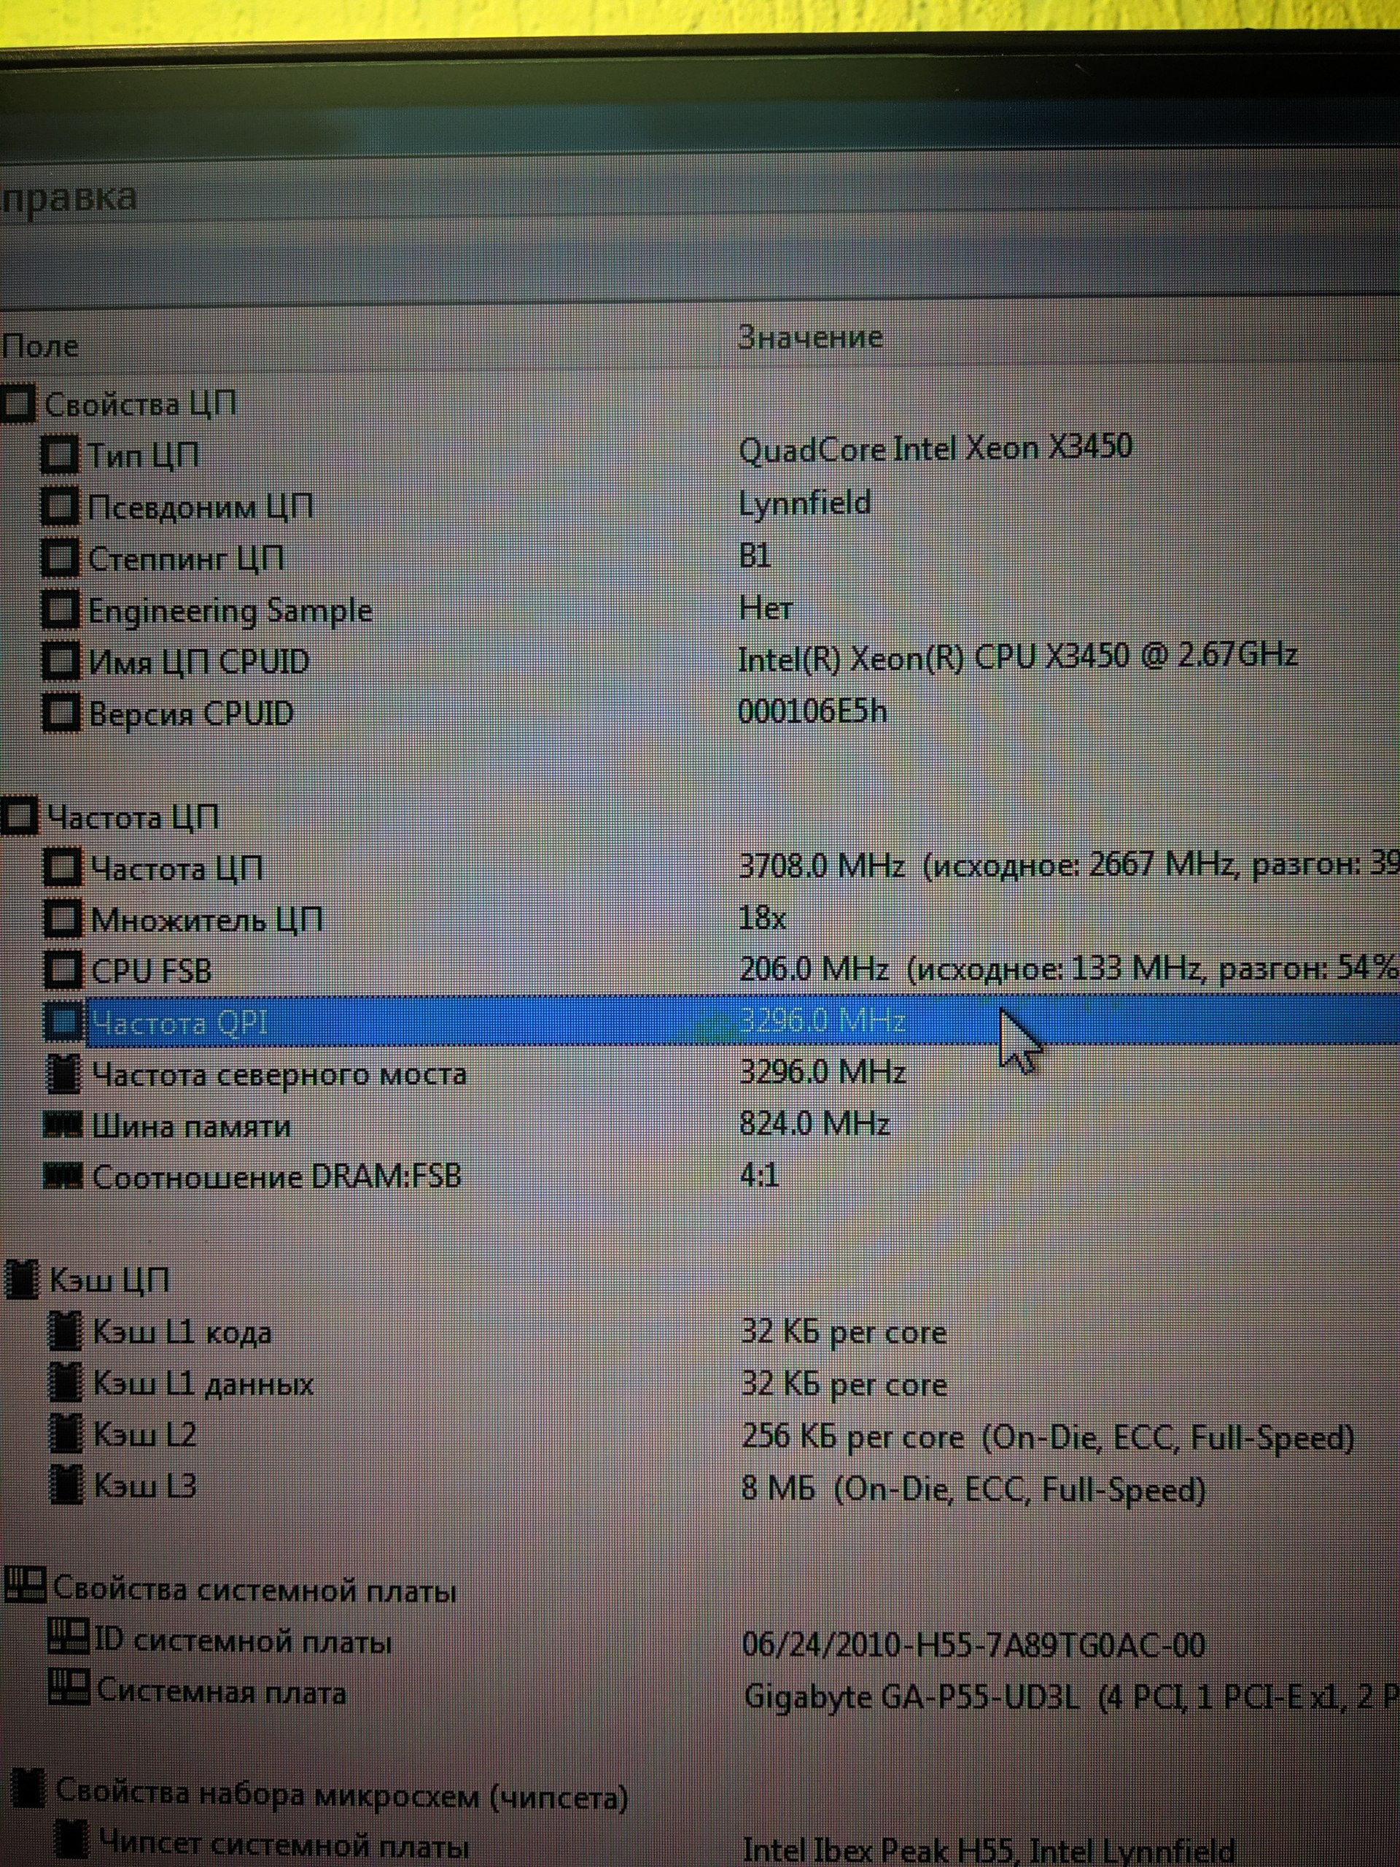The width and height of the screenshot is (1400, 1867).
Task: Select the 3708.0 MHz value
Action: click(x=821, y=866)
